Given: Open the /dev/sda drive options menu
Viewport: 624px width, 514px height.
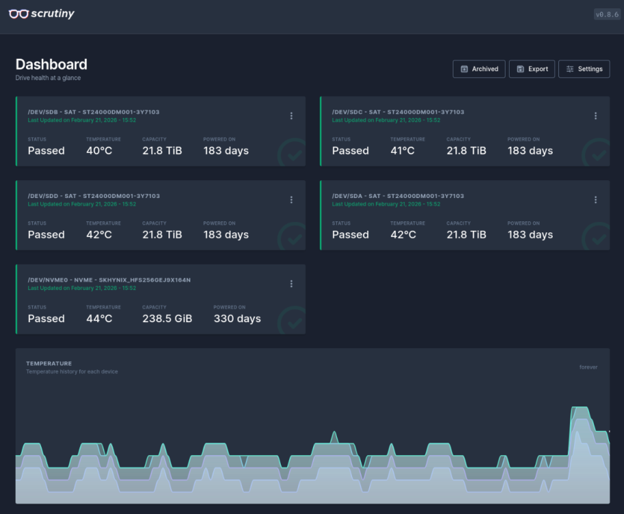Looking at the screenshot, I should pos(595,200).
